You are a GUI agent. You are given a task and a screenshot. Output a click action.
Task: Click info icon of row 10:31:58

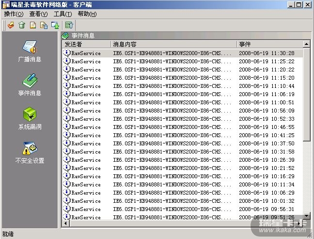coord(67,152)
